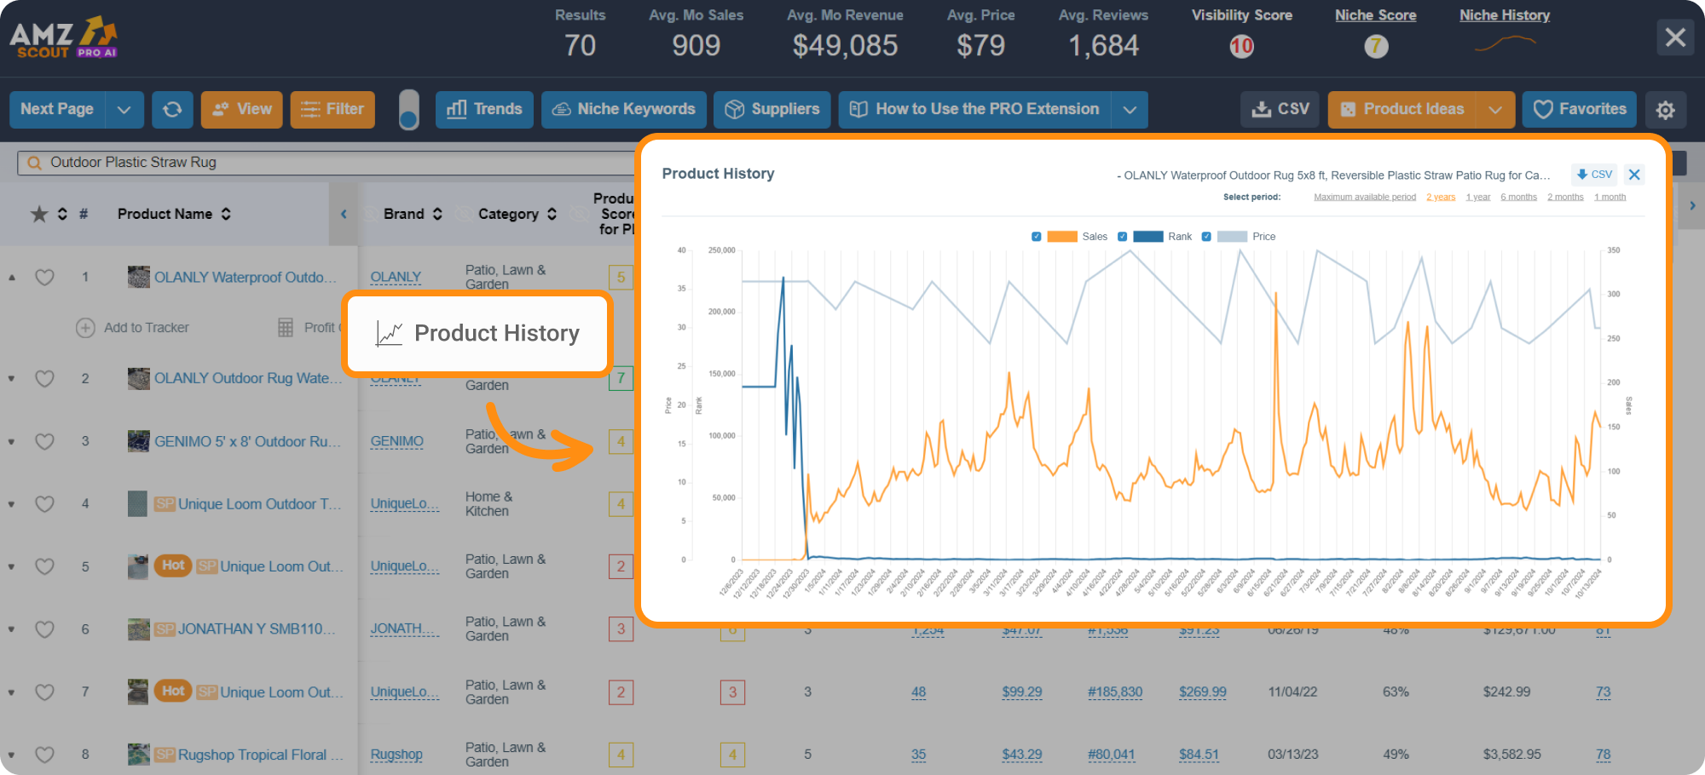Uncheck the Price checkbox

(1206, 236)
